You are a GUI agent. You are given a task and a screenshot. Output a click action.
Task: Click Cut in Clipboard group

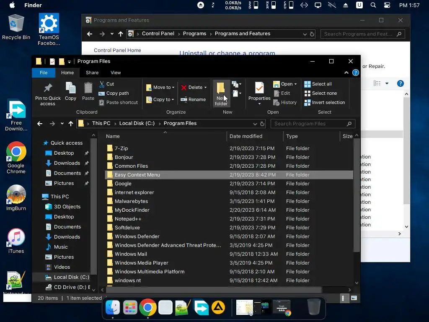coord(107,84)
